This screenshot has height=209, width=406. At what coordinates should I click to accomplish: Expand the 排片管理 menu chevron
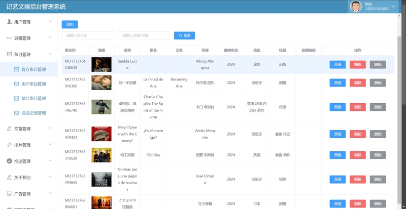[x=50, y=144]
